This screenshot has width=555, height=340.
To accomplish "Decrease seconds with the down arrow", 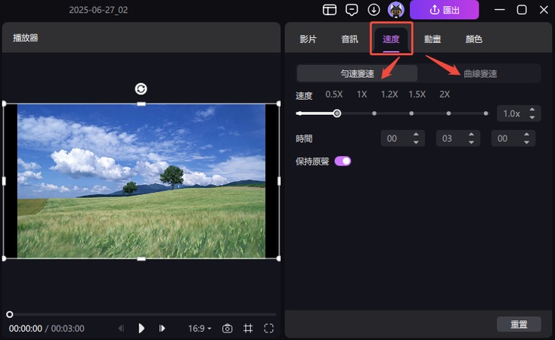I will coord(527,142).
